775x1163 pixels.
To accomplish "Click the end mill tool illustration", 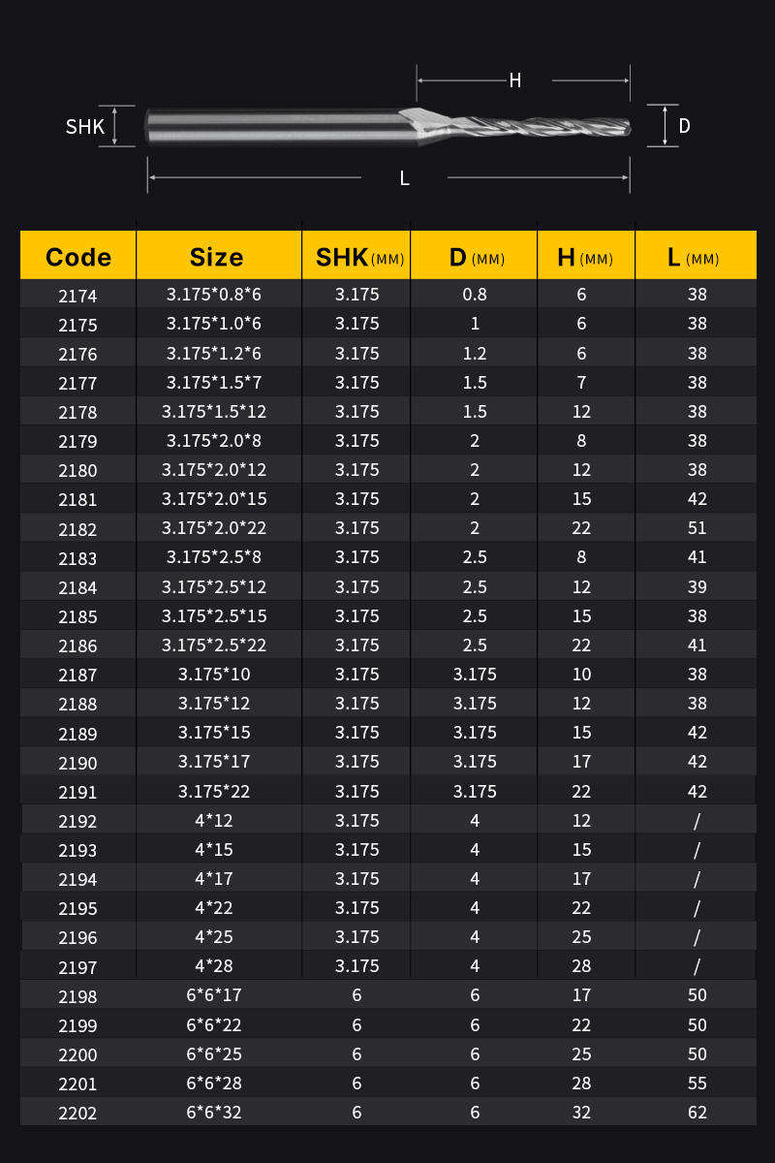I will pyautogui.click(x=387, y=126).
